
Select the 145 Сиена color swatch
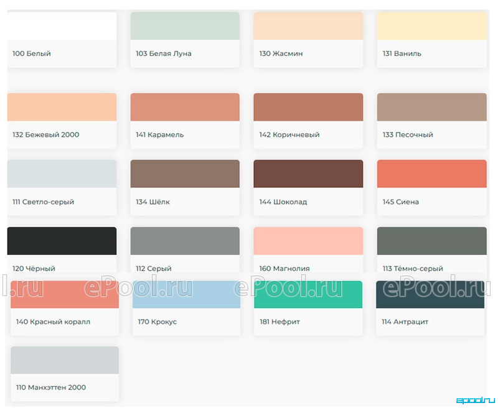(431, 174)
